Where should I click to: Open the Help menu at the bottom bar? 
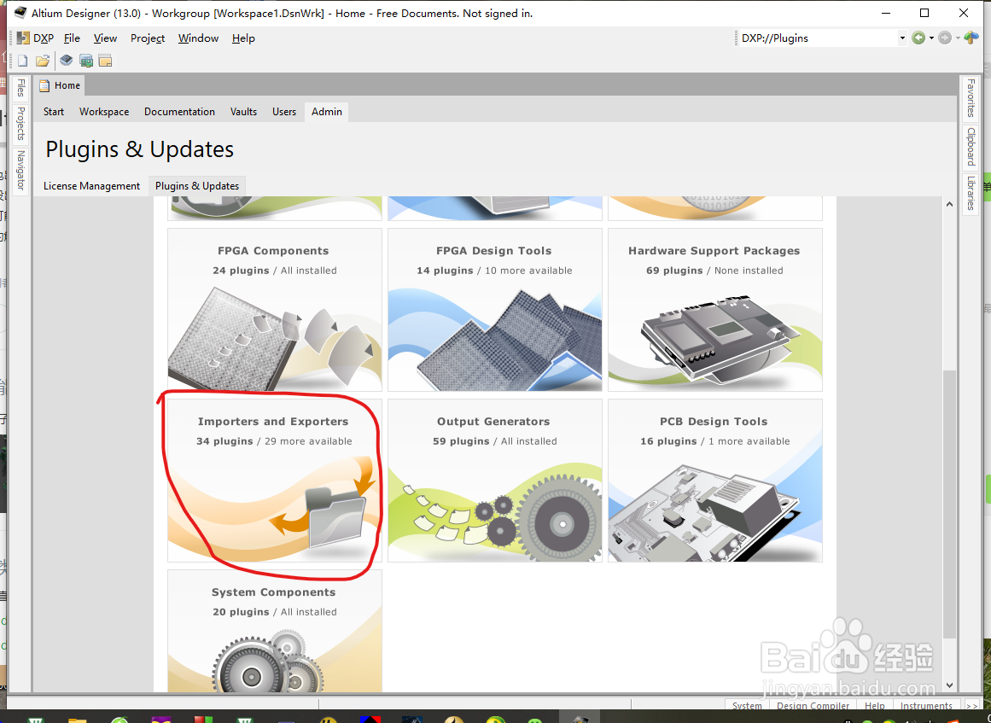(x=874, y=706)
